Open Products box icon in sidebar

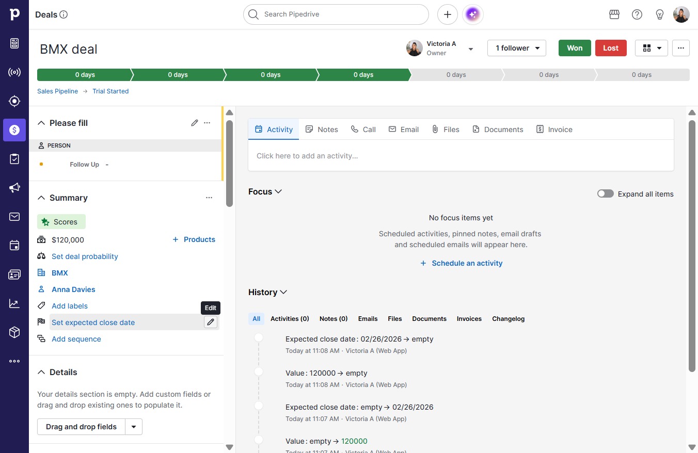click(14, 332)
